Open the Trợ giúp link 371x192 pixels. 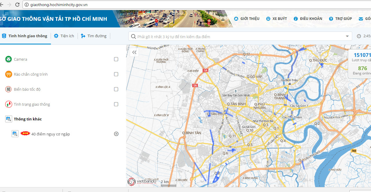click(x=340, y=18)
